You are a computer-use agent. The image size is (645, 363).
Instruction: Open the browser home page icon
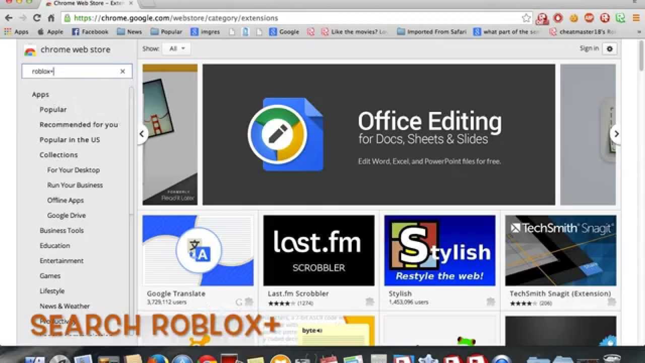click(51, 18)
